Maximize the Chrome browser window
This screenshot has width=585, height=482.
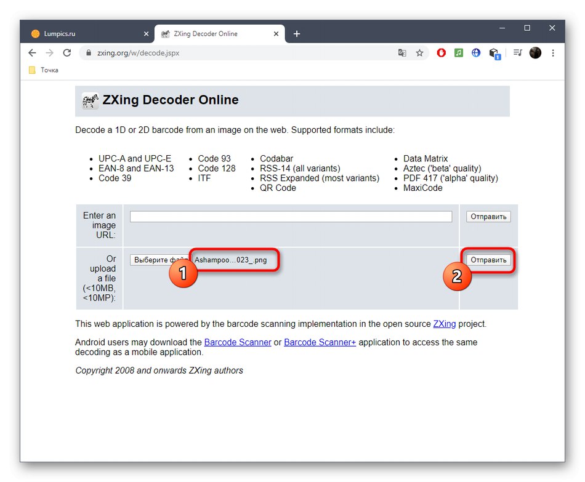527,28
